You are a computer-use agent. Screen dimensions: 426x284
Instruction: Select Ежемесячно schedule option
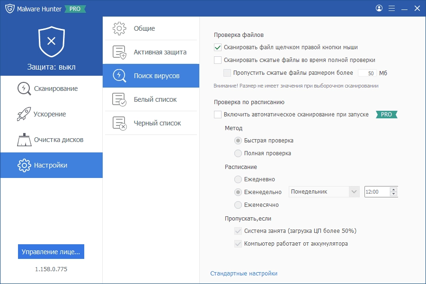pos(238,205)
